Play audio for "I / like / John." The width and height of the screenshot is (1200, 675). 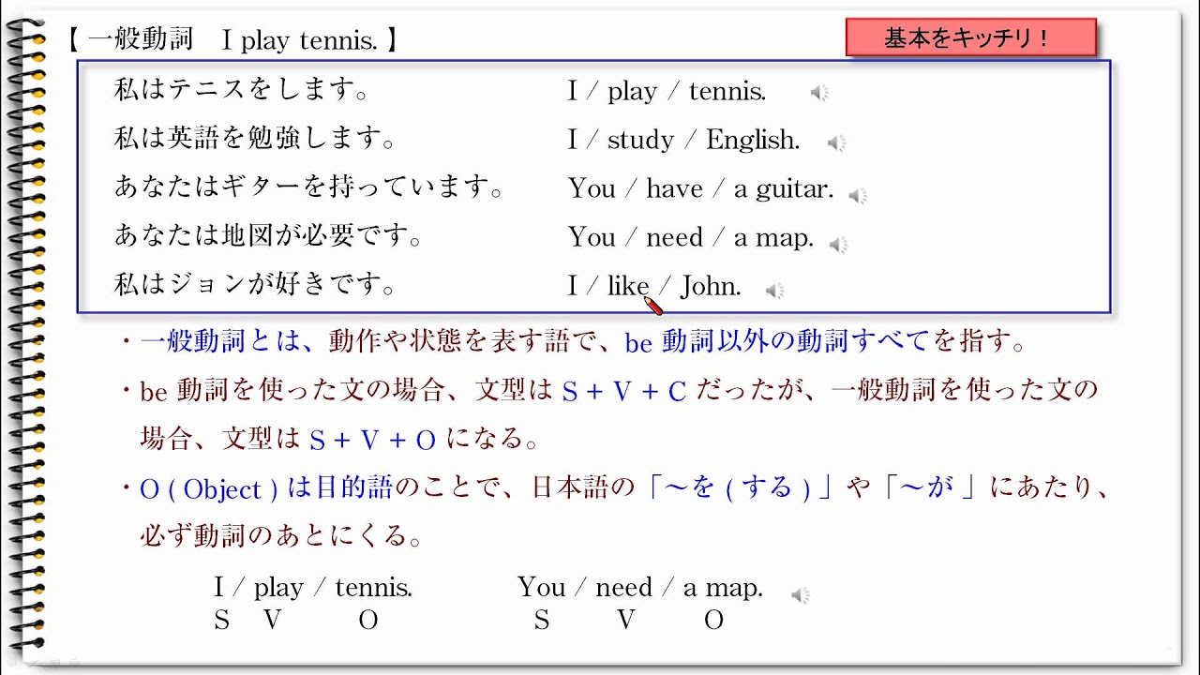(x=774, y=291)
